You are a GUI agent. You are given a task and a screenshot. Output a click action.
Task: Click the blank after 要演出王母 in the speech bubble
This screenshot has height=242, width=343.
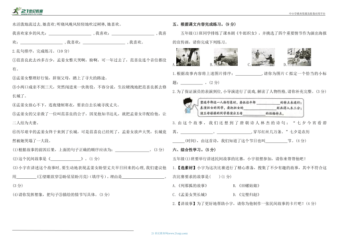[254, 113]
